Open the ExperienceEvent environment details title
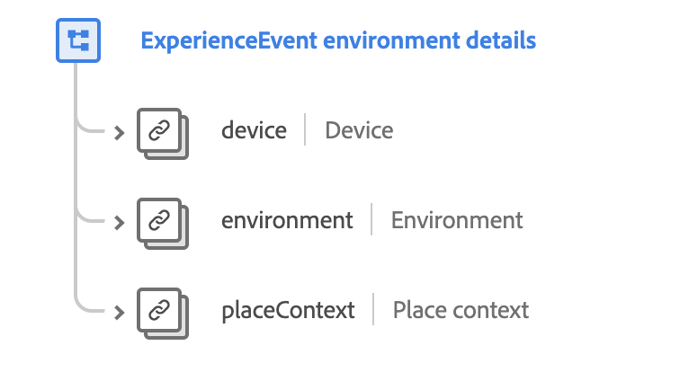The width and height of the screenshot is (689, 372). 338,40
